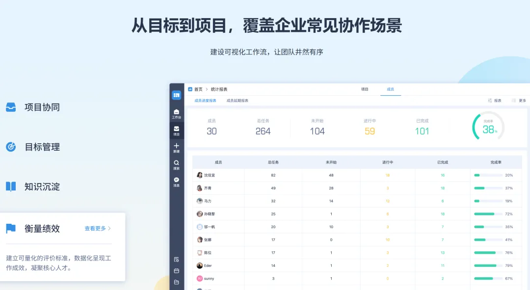Click the 总任务 column header

point(273,162)
